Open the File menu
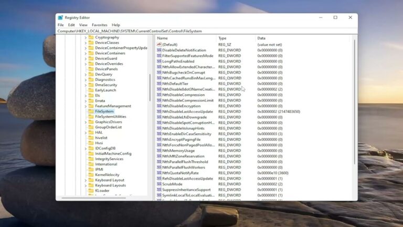The height and width of the screenshot is (227, 403). [61, 25]
